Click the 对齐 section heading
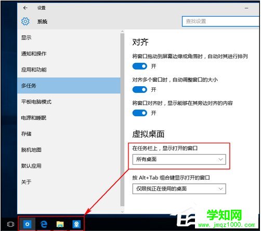This screenshot has height=231, width=261. [x=140, y=42]
